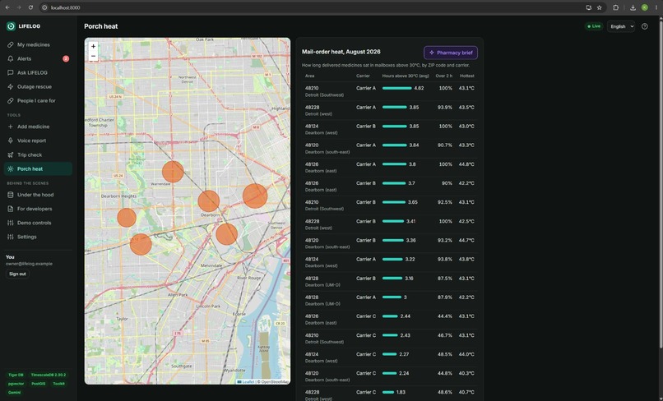
Task: Open Alerts bell icon
Action: [11, 58]
